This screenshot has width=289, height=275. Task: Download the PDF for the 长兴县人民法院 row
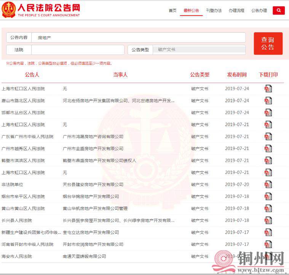pyautogui.click(x=268, y=220)
